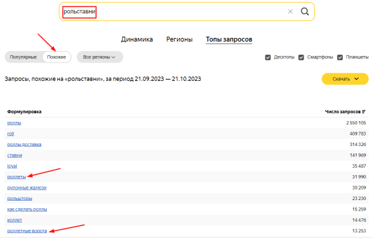Click the count value 23 230

click(359, 198)
